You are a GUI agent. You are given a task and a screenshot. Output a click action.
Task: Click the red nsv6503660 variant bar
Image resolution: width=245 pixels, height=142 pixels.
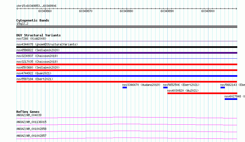[x=127, y=70]
